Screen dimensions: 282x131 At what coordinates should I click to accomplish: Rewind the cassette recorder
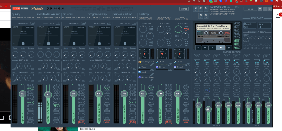[198, 48]
